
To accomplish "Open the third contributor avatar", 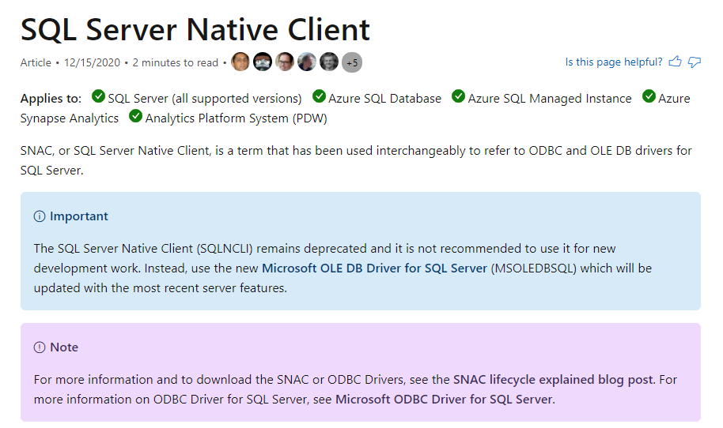I will point(285,62).
